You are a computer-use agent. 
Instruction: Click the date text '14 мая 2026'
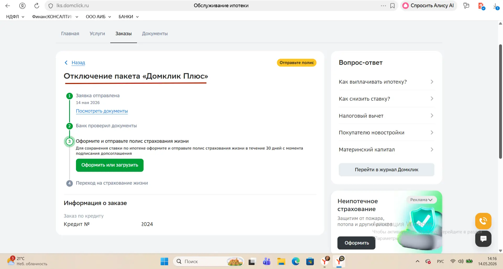point(88,103)
